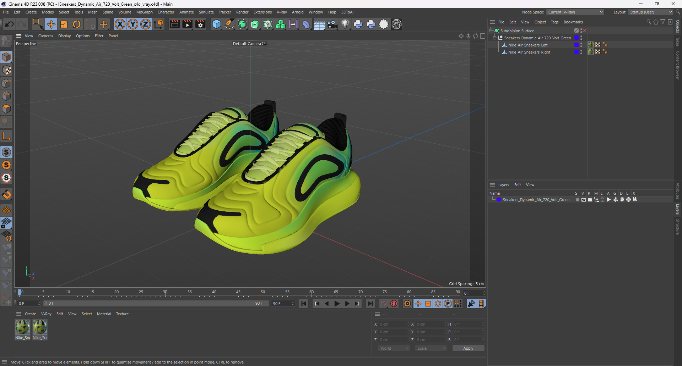Click the Subdivision Surface generator icon
This screenshot has height=366, width=682.
(242, 24)
